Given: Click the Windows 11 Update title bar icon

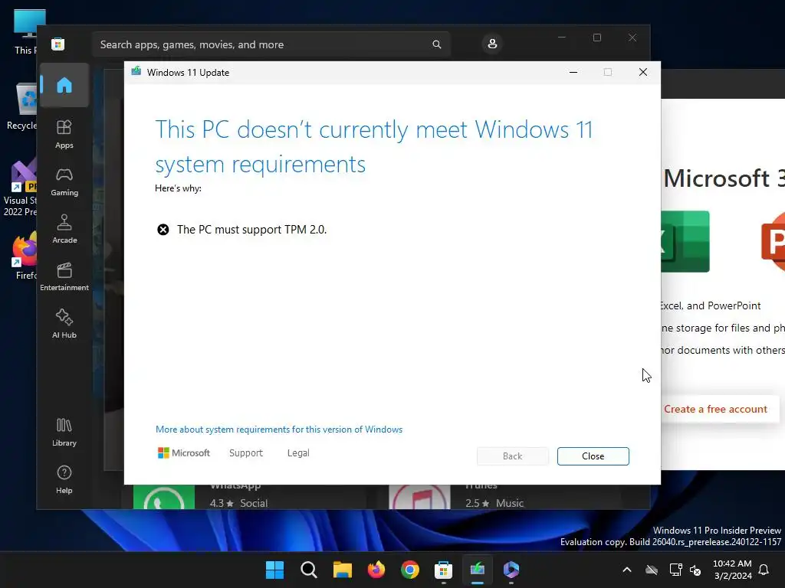Looking at the screenshot, I should tap(136, 71).
